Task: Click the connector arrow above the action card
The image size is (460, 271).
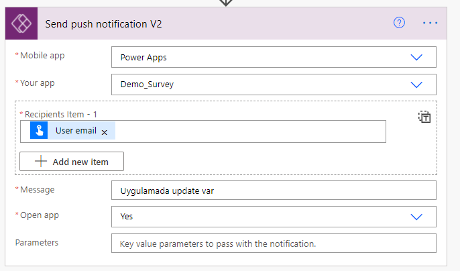Action: coord(226,2)
